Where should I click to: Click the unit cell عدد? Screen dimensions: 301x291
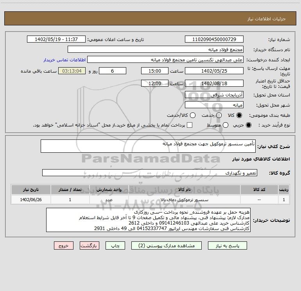click(109, 200)
